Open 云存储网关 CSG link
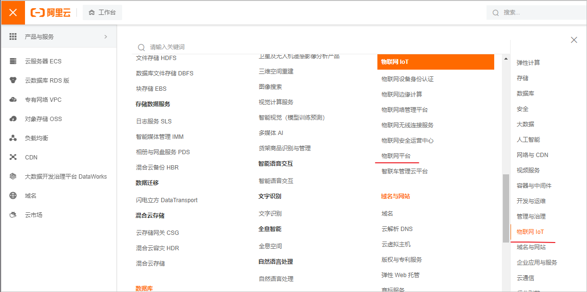The image size is (587, 292). 158,232
